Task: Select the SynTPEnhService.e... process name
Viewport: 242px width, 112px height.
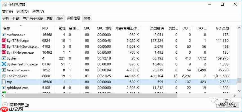Action: click(x=23, y=47)
